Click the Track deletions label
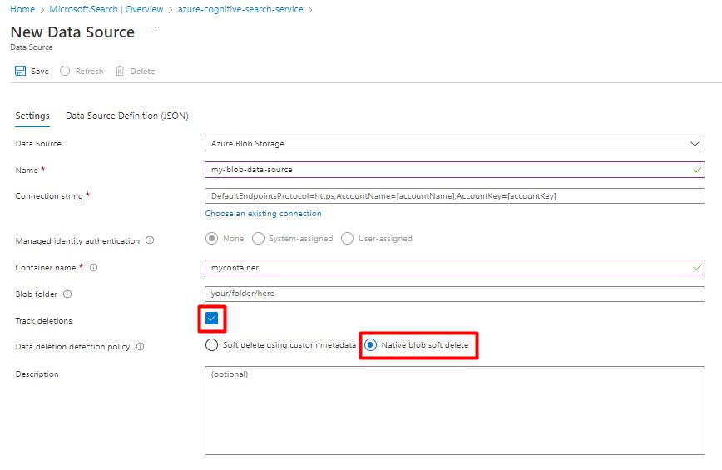This screenshot has width=722, height=470. tap(44, 321)
